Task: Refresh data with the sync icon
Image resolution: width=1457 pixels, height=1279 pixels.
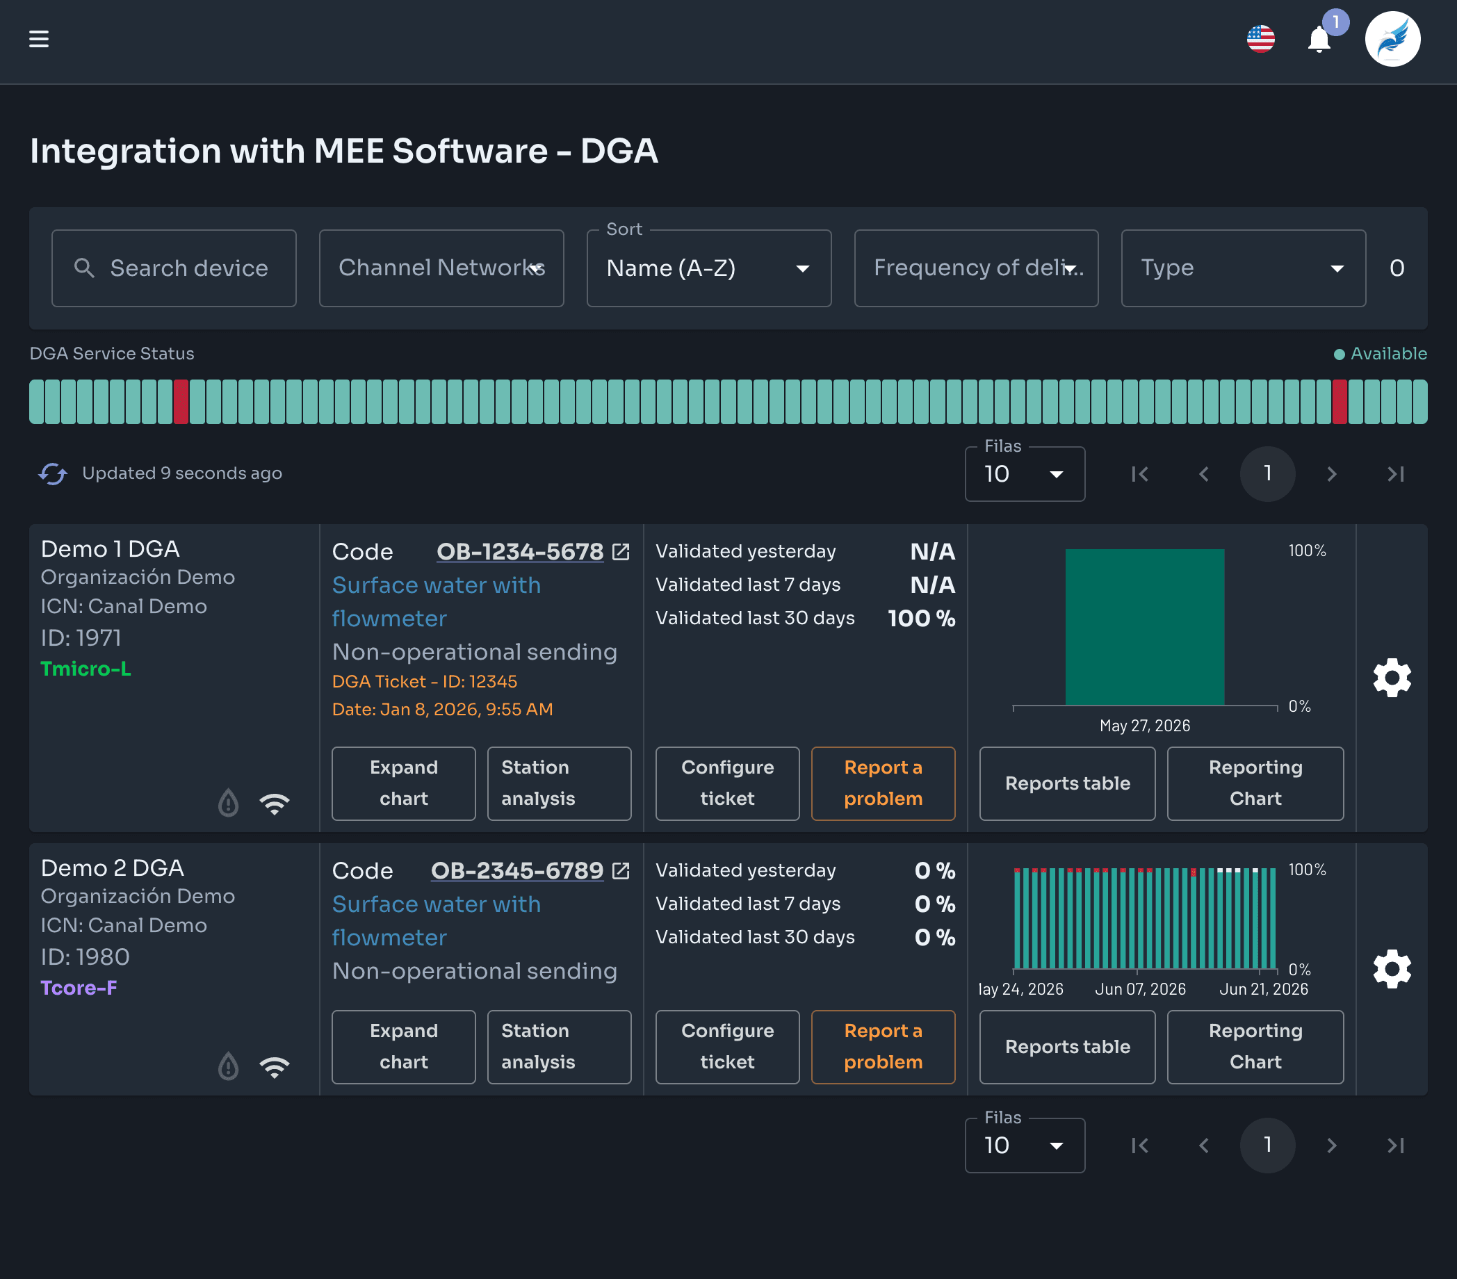Action: tap(53, 473)
